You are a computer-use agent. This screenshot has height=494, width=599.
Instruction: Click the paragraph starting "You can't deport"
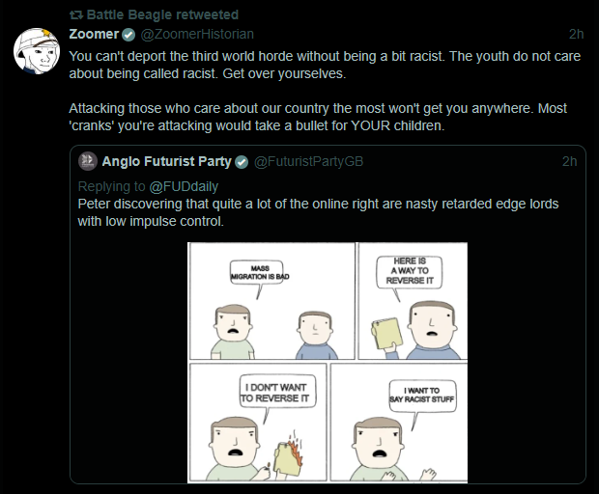pyautogui.click(x=325, y=65)
